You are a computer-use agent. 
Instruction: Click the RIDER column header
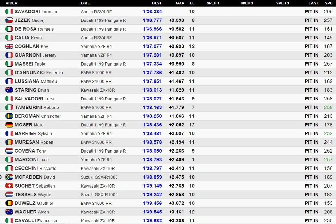(12, 3)
